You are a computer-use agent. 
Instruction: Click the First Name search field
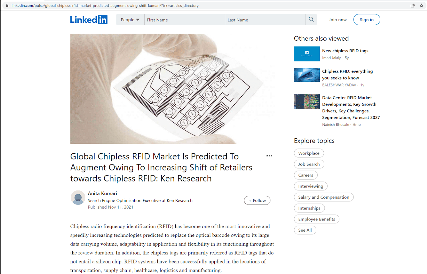click(x=184, y=20)
